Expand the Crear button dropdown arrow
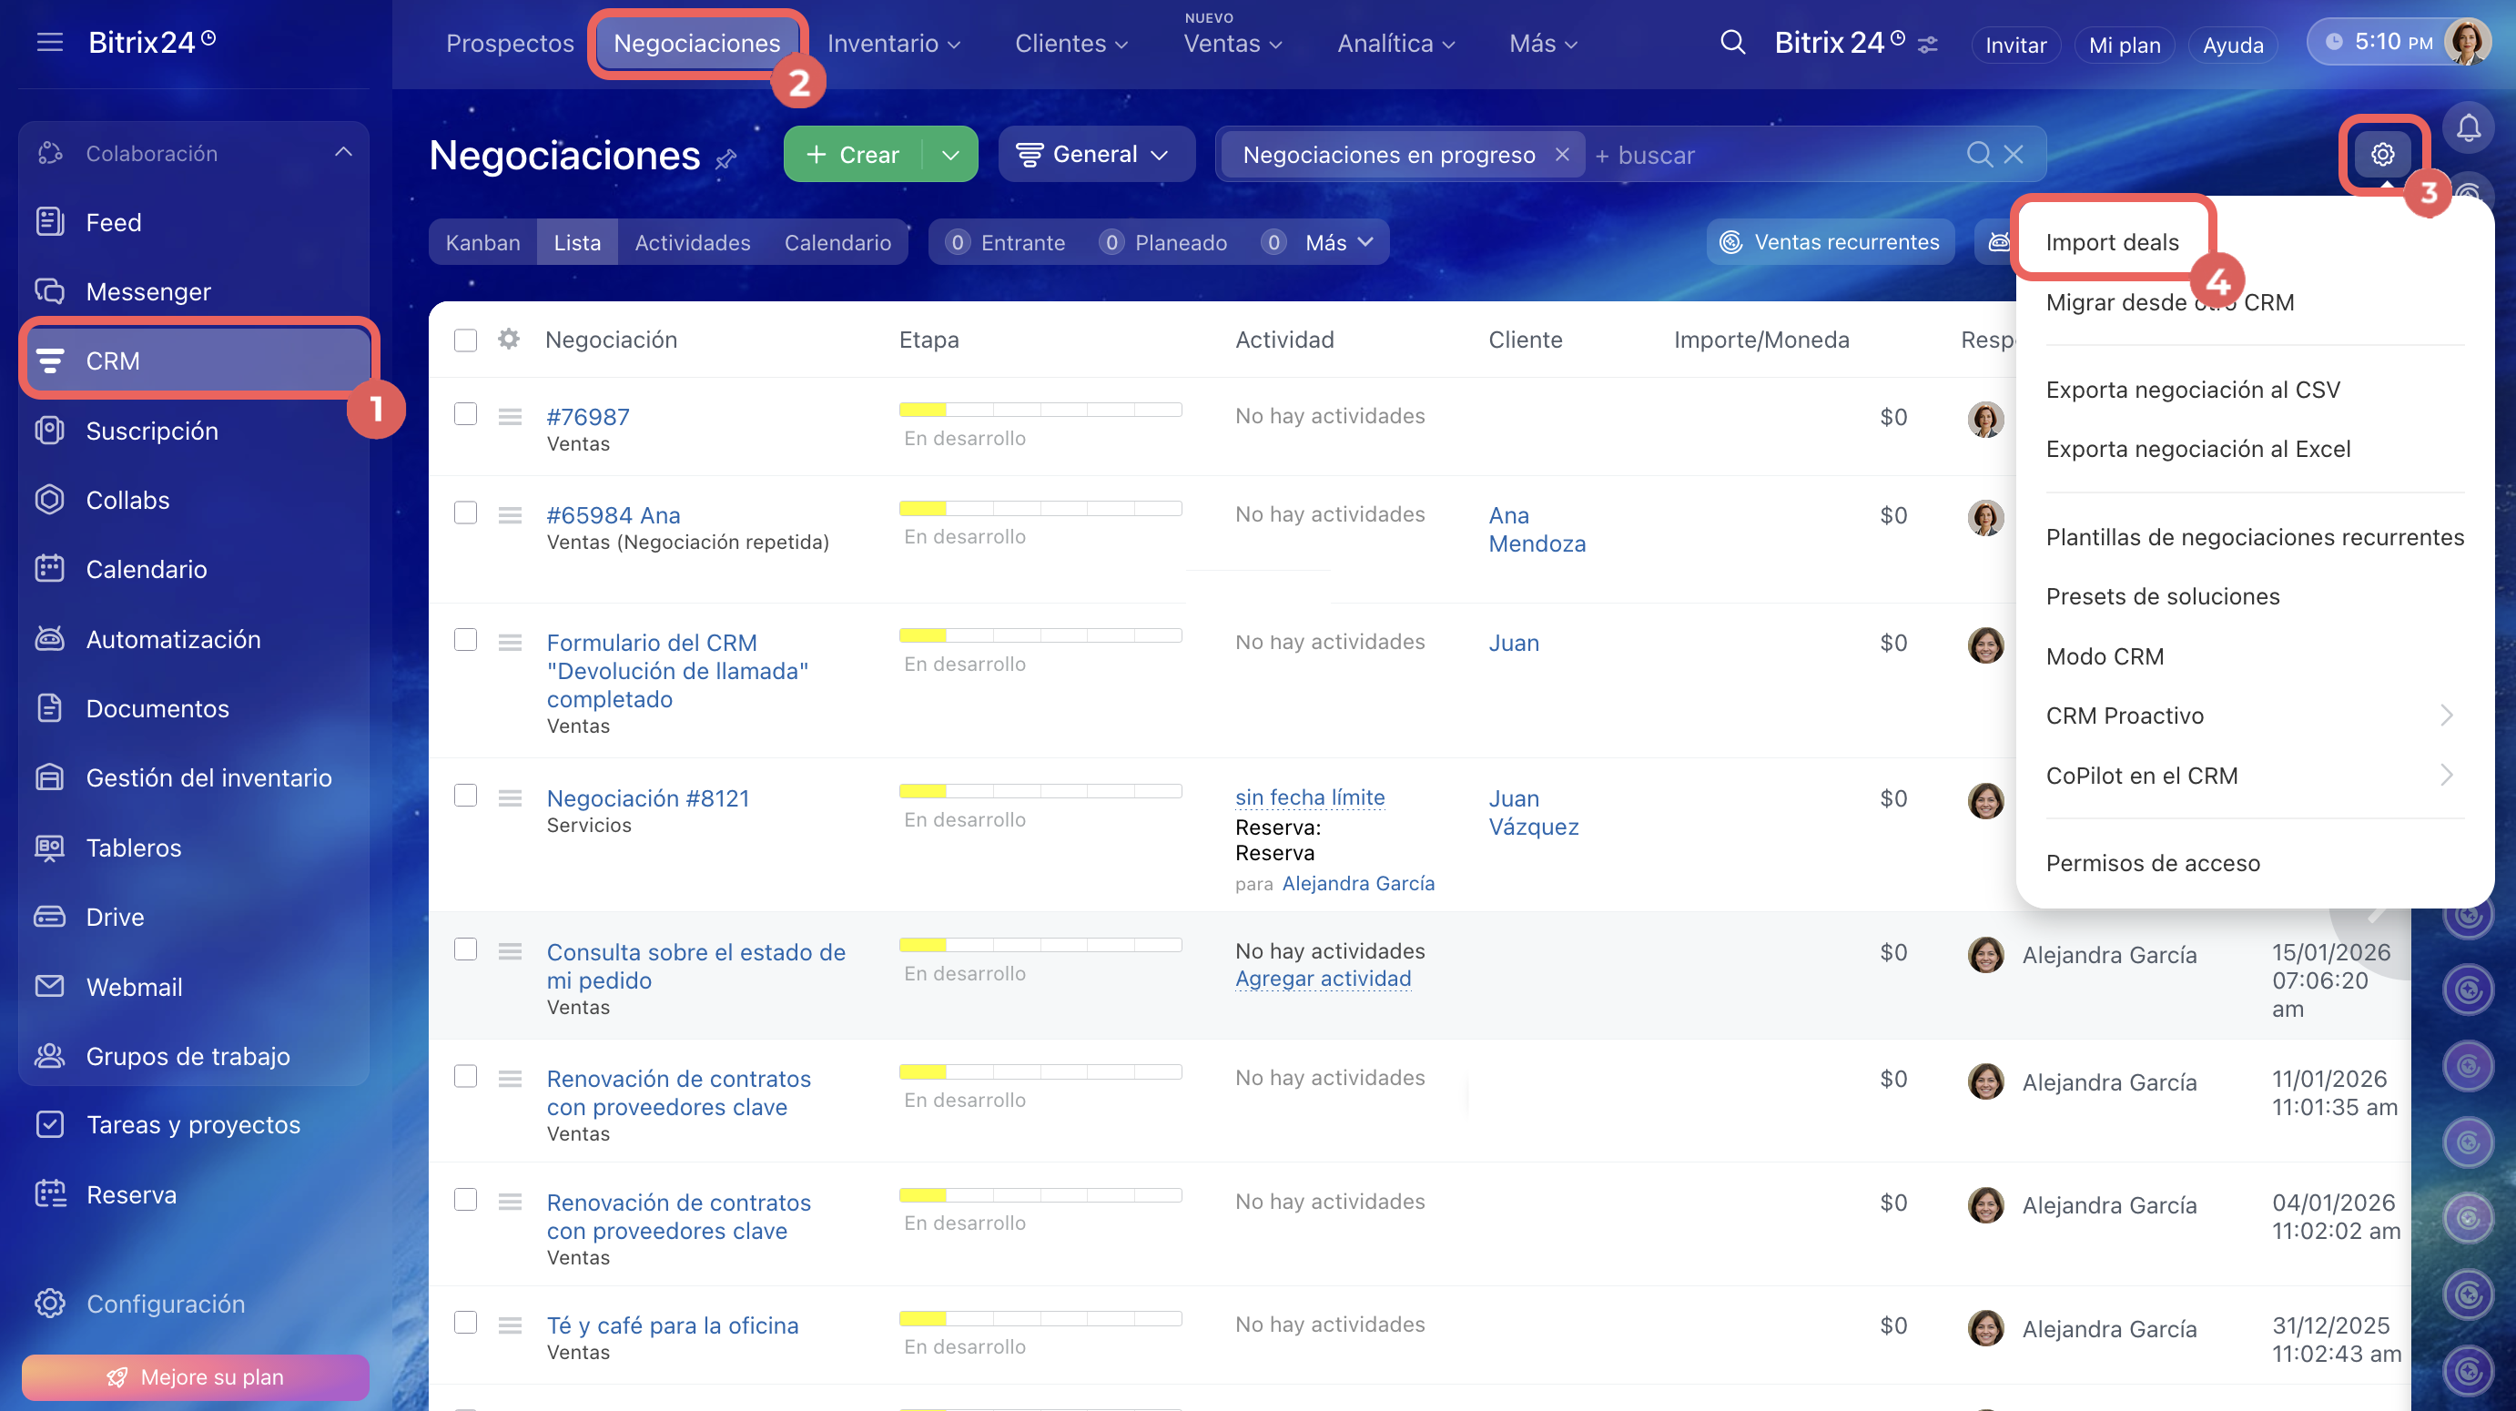Image resolution: width=2516 pixels, height=1411 pixels. pos(950,154)
